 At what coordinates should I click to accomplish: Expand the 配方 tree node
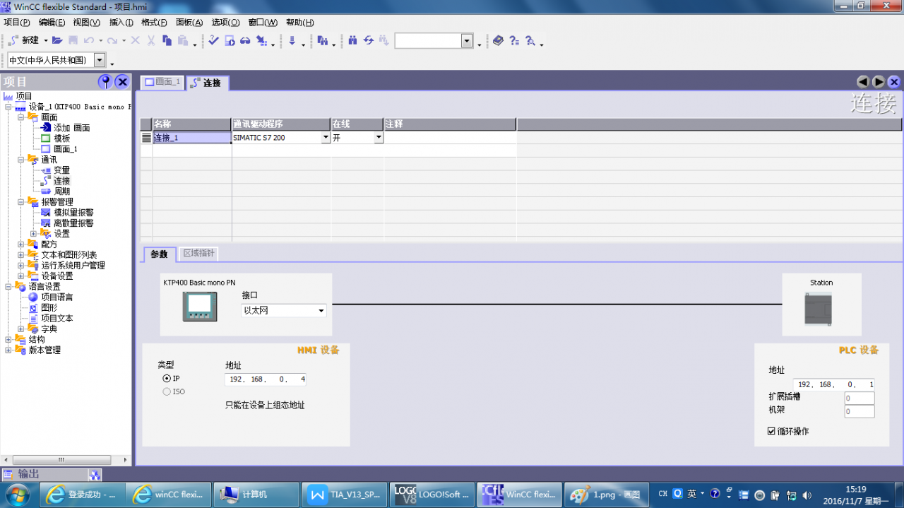[21, 244]
